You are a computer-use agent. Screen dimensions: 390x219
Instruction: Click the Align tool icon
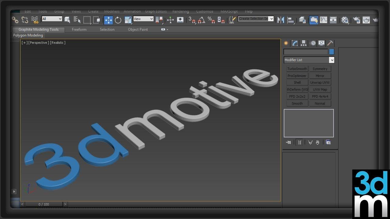click(291, 20)
